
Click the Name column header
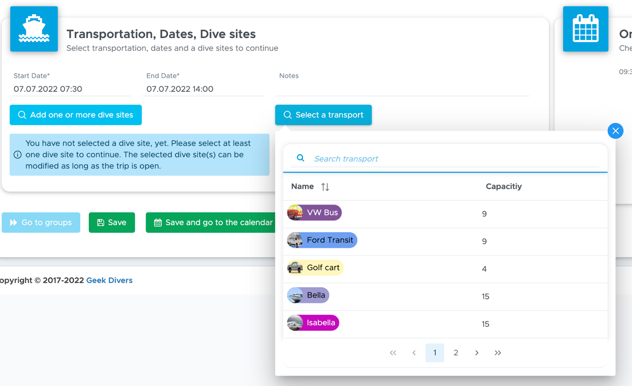(x=303, y=186)
